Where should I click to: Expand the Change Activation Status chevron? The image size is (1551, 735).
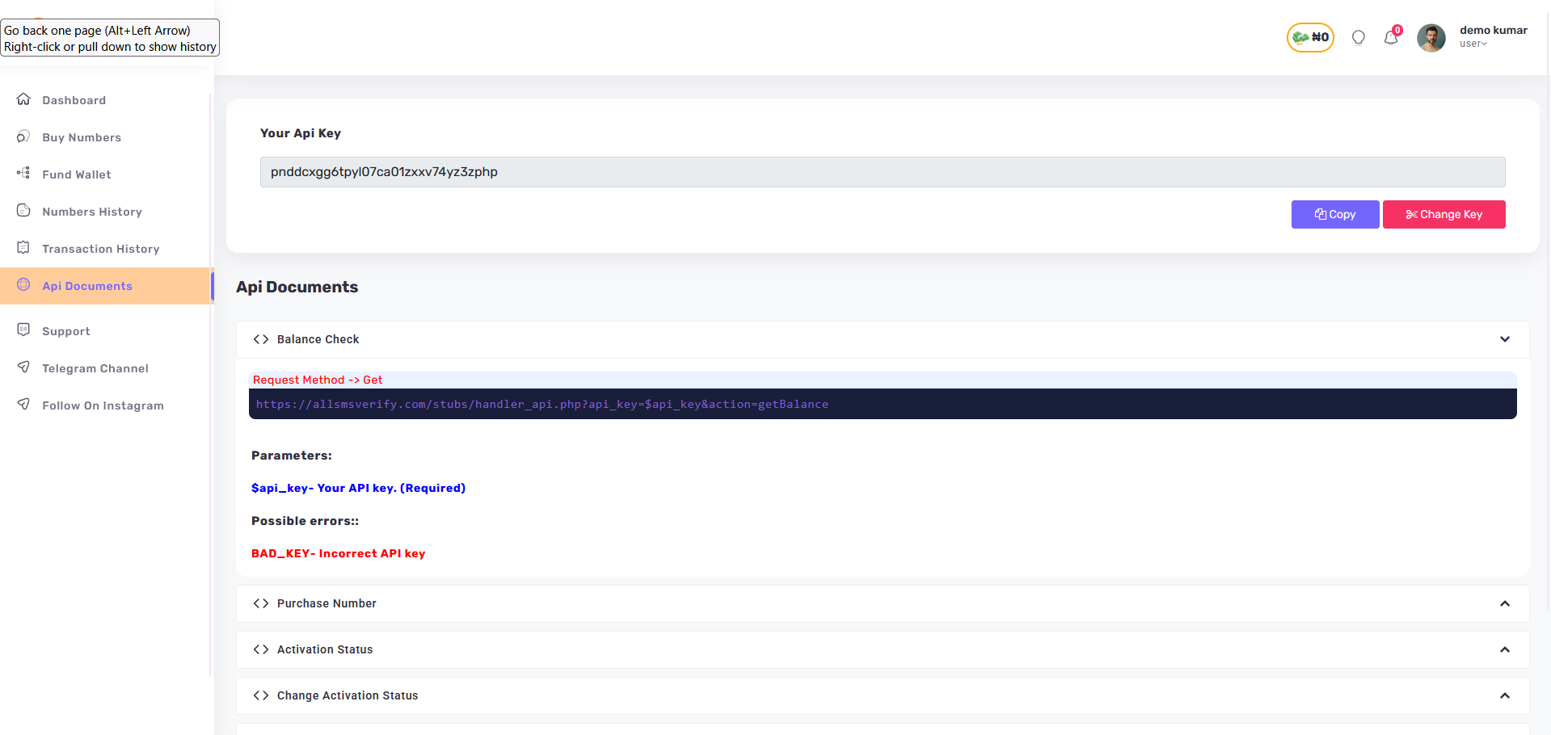1505,695
